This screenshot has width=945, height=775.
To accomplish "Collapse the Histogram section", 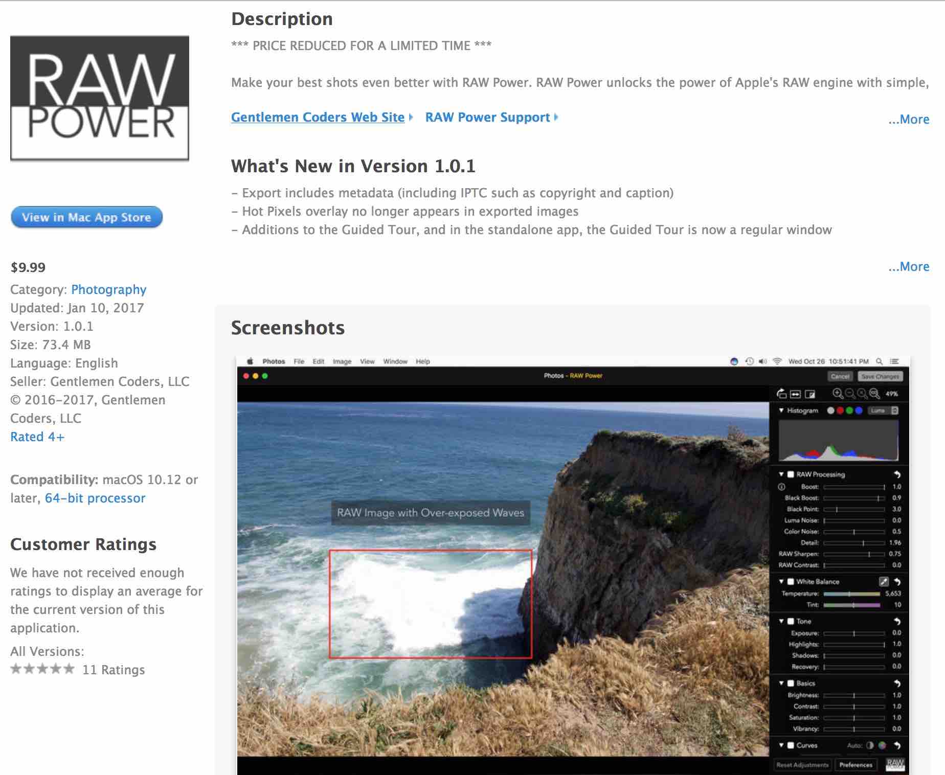I will tap(781, 411).
